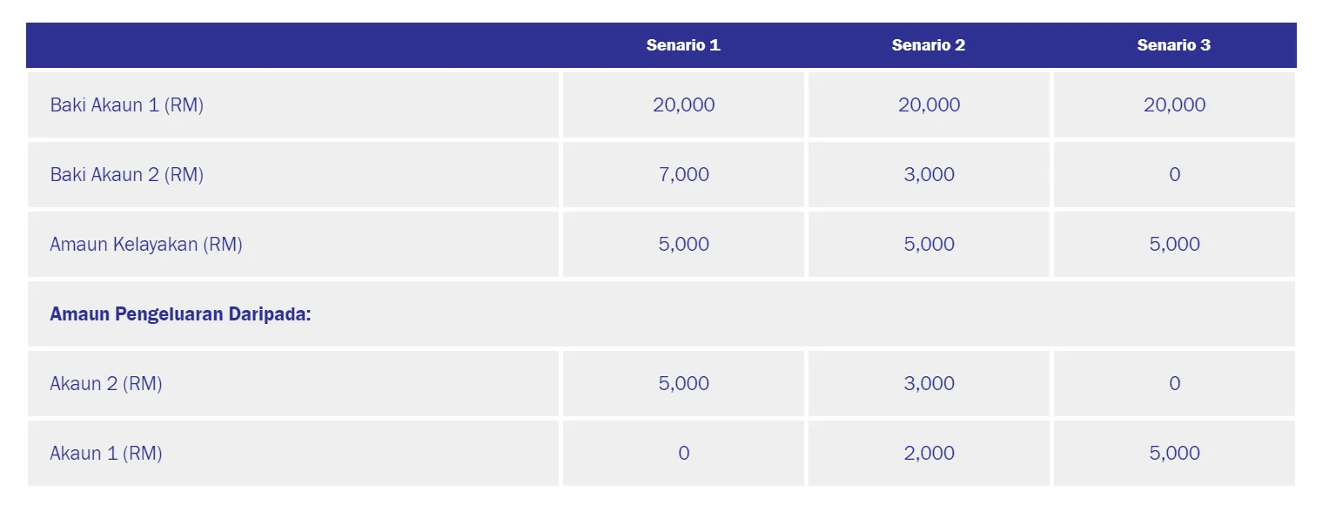Select Akaun 2 withdrawal value under Senario 2
The width and height of the screenshot is (1329, 512).
(929, 384)
